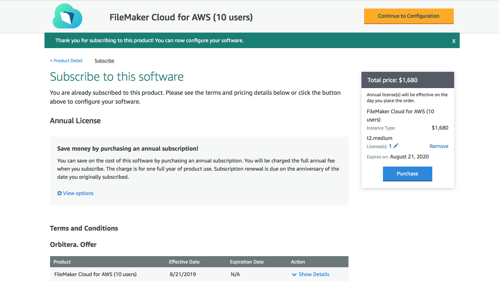Click the $1,680 Instance Type price

440,128
